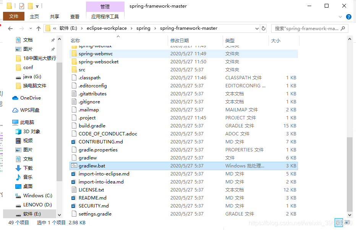Go back with the Back arrow
Image resolution: width=356 pixels, height=230 pixels.
coord(10,28)
